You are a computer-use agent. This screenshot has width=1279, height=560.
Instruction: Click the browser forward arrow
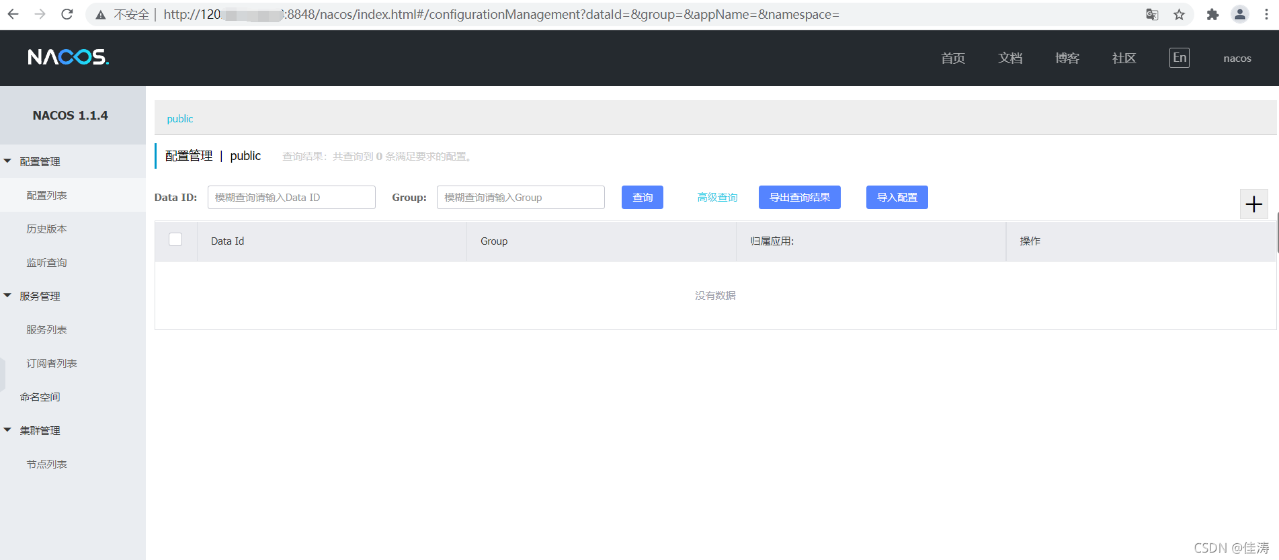click(40, 14)
